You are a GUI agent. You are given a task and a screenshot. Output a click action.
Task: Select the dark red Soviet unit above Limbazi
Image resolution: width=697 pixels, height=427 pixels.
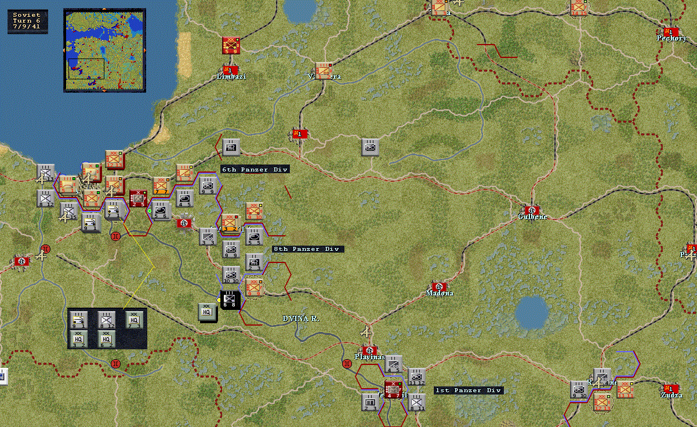tap(231, 45)
